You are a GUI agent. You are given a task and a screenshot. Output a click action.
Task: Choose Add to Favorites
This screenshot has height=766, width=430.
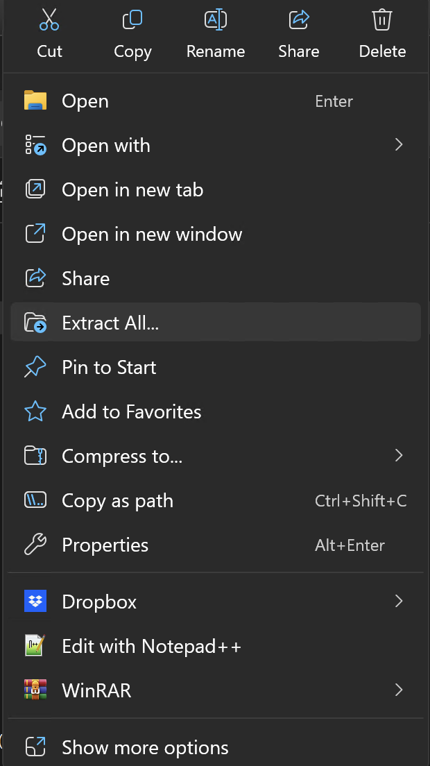point(215,411)
